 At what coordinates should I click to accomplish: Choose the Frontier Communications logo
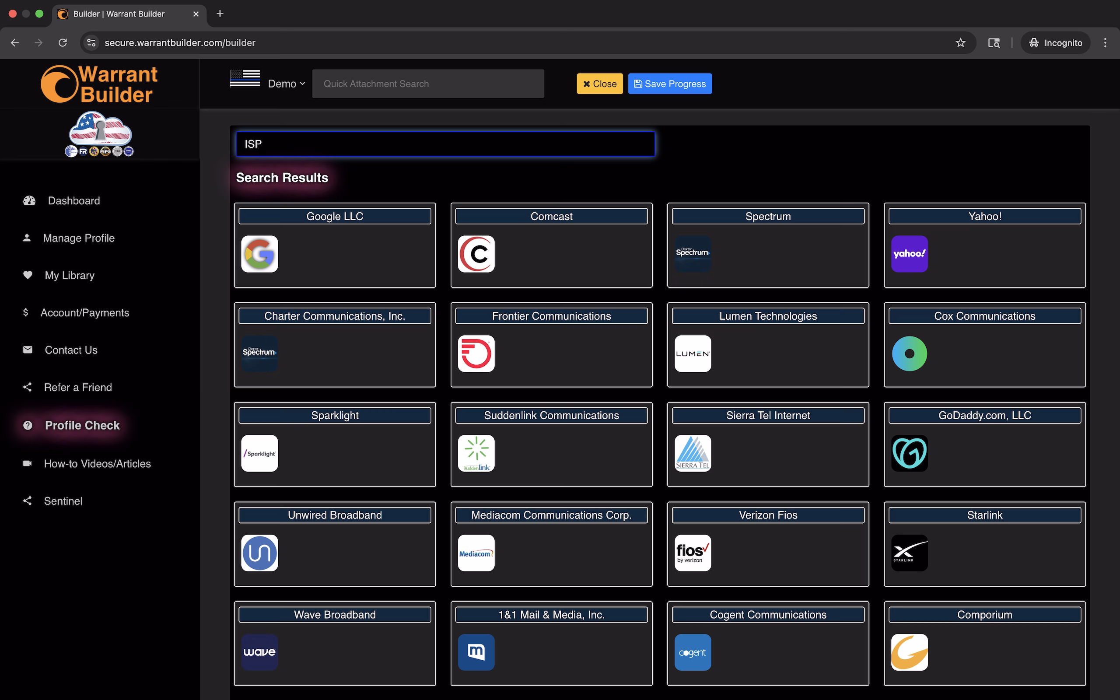476,353
